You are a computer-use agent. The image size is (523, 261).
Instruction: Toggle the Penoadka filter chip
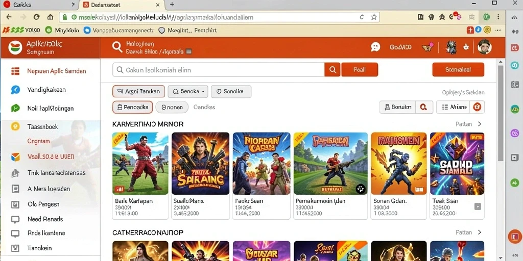click(132, 107)
